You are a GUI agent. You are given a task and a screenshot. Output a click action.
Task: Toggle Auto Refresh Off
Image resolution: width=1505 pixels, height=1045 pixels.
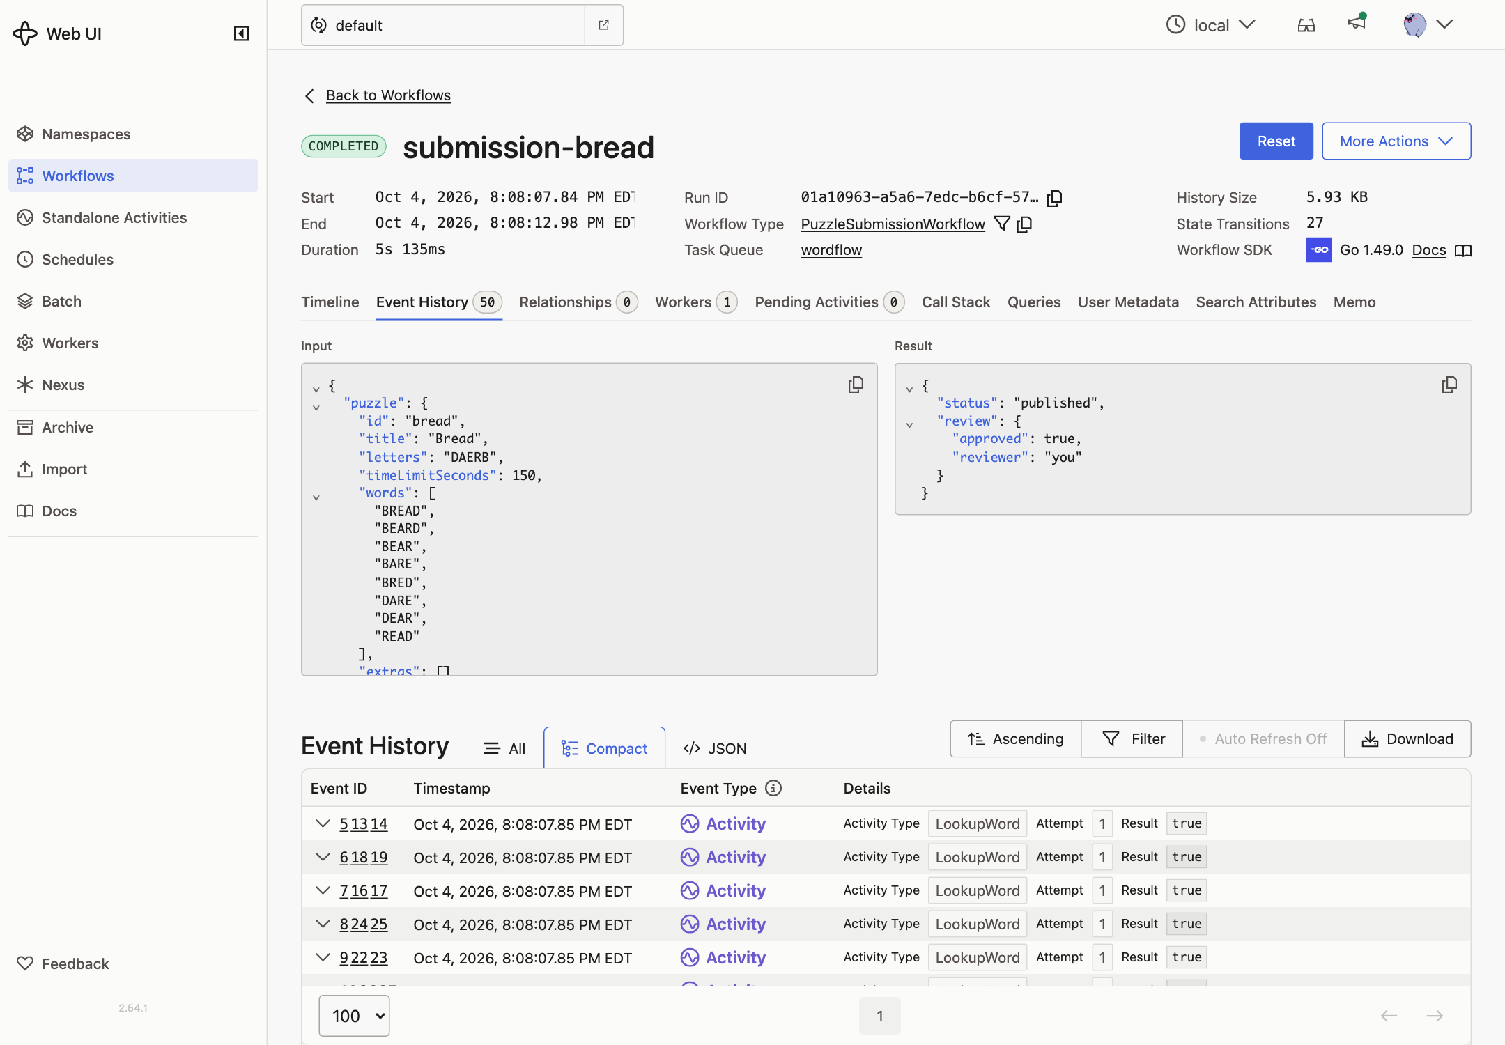1263,738
